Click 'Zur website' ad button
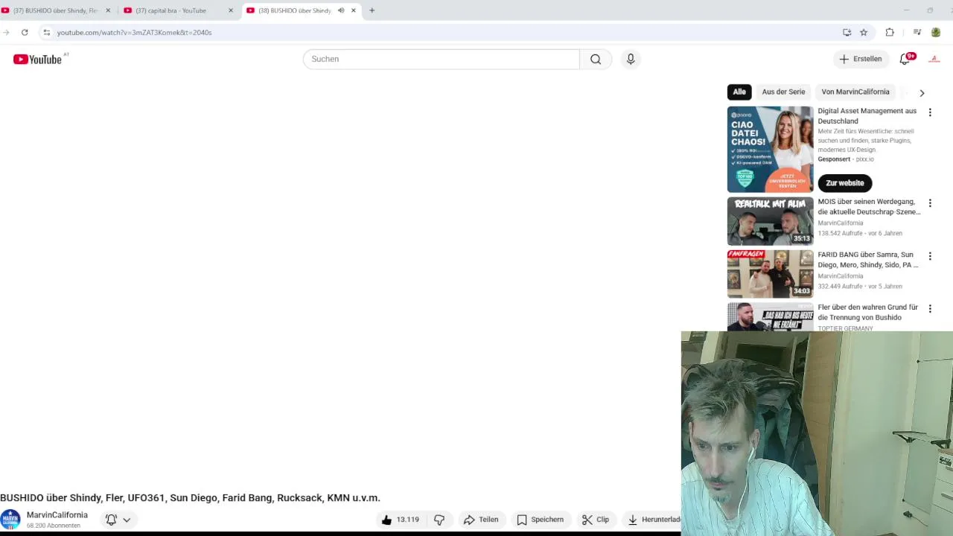The width and height of the screenshot is (953, 536). click(845, 183)
